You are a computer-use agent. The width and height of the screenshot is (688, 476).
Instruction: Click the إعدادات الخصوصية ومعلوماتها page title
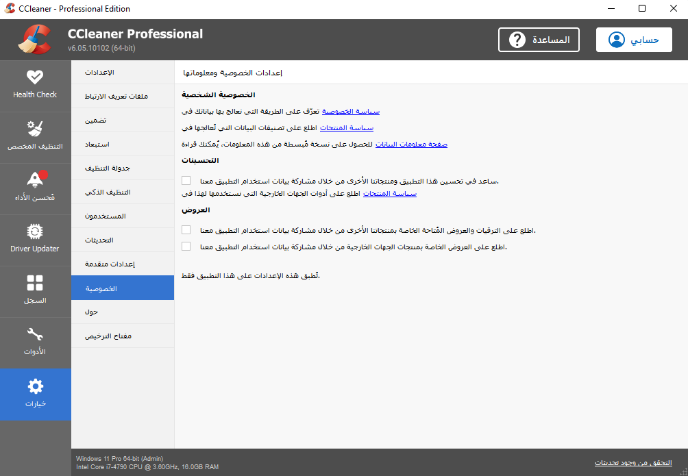232,73
